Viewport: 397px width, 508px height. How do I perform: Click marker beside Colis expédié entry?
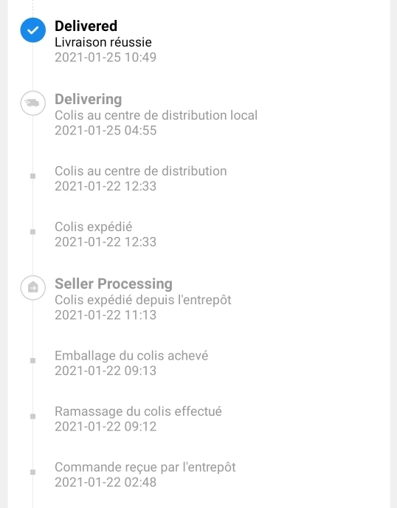click(32, 232)
